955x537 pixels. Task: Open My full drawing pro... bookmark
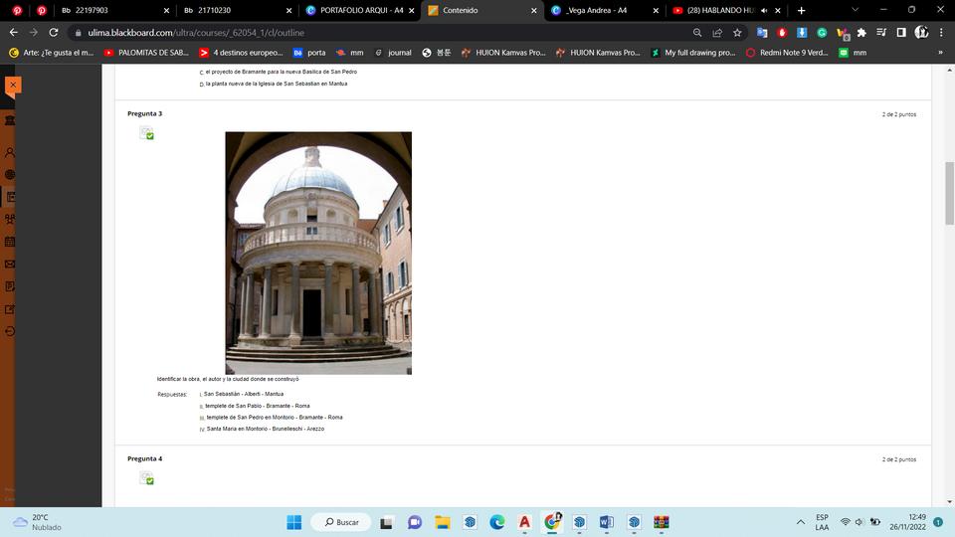[693, 53]
